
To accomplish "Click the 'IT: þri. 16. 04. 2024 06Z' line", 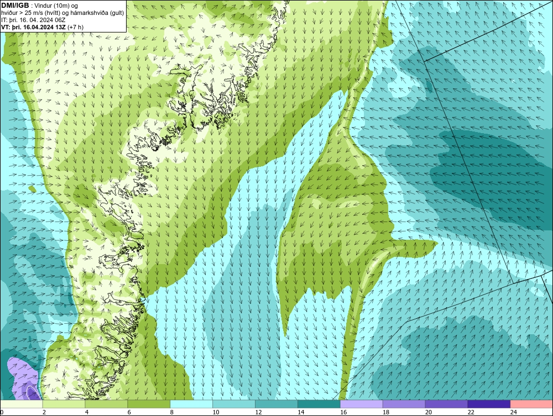I will [x=33, y=20].
